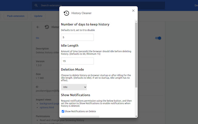Click the Search extensions field
This screenshot has width=198, height=124.
pyautogui.click(x=98, y=6)
